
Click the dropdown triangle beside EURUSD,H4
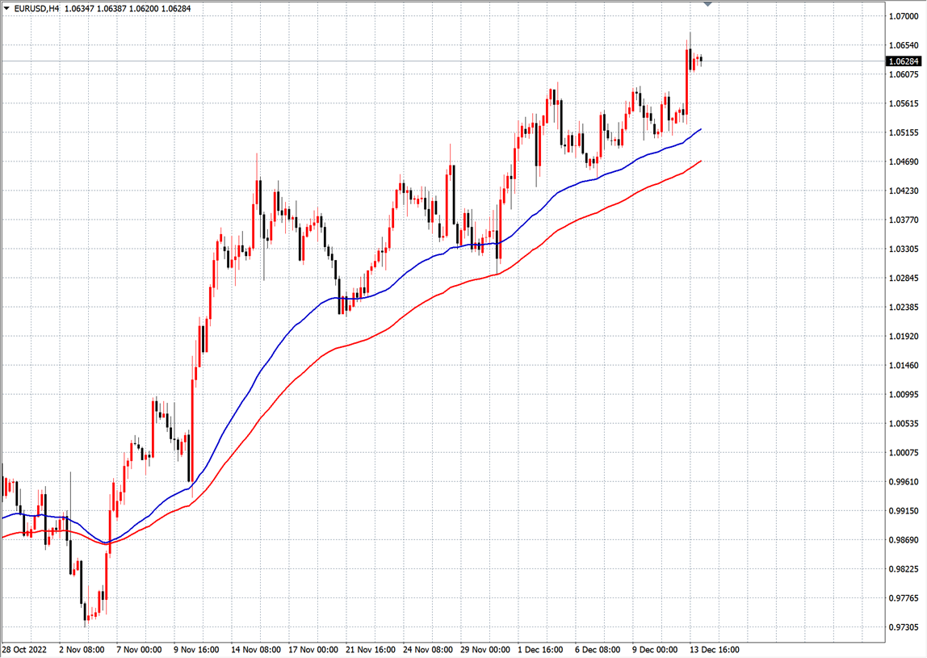point(6,7)
